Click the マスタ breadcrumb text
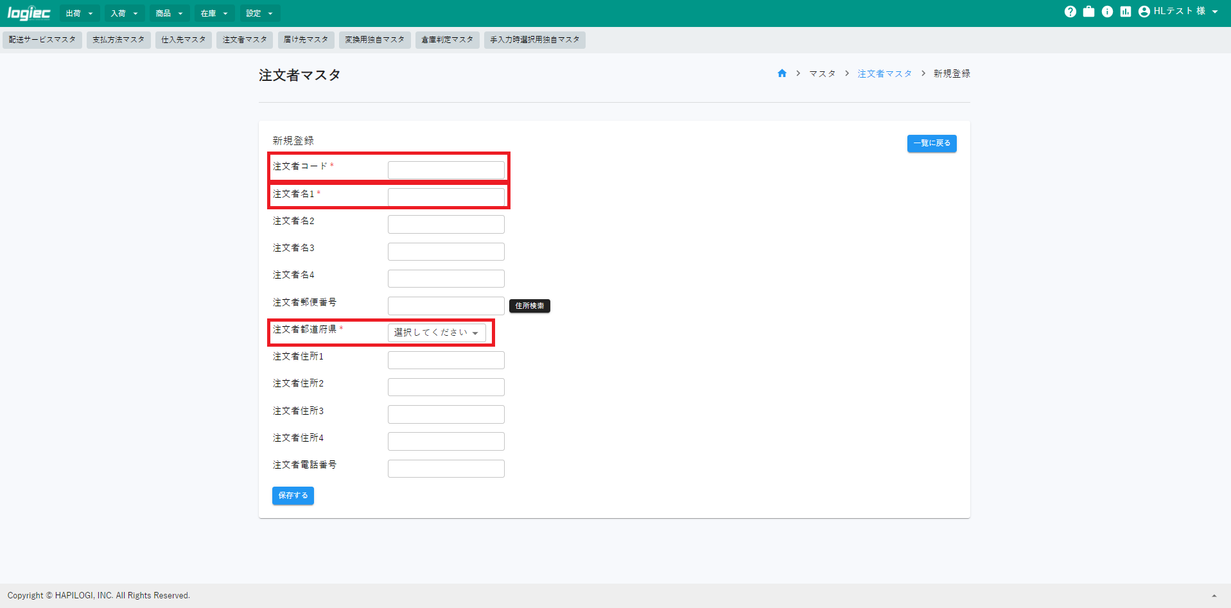Viewport: 1231px width, 608px height. point(822,74)
